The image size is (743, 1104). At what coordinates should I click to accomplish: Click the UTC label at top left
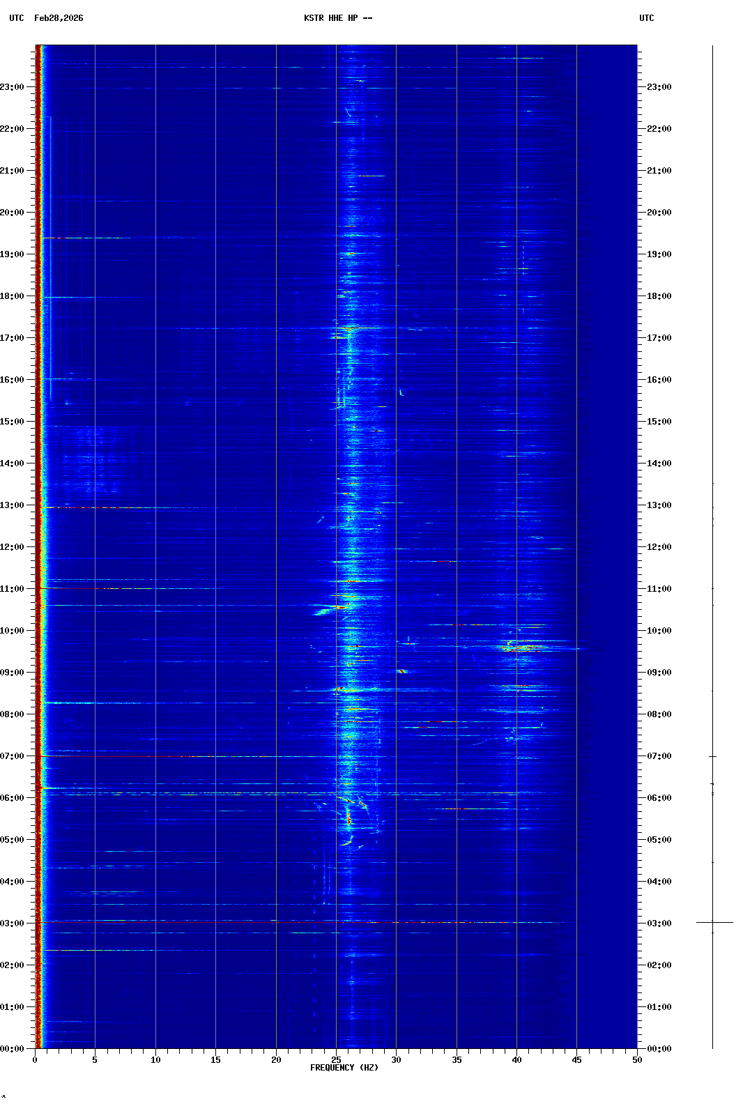(x=17, y=18)
